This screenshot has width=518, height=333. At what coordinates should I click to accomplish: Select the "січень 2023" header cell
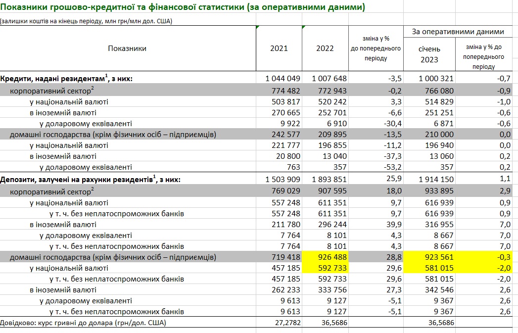click(x=429, y=54)
